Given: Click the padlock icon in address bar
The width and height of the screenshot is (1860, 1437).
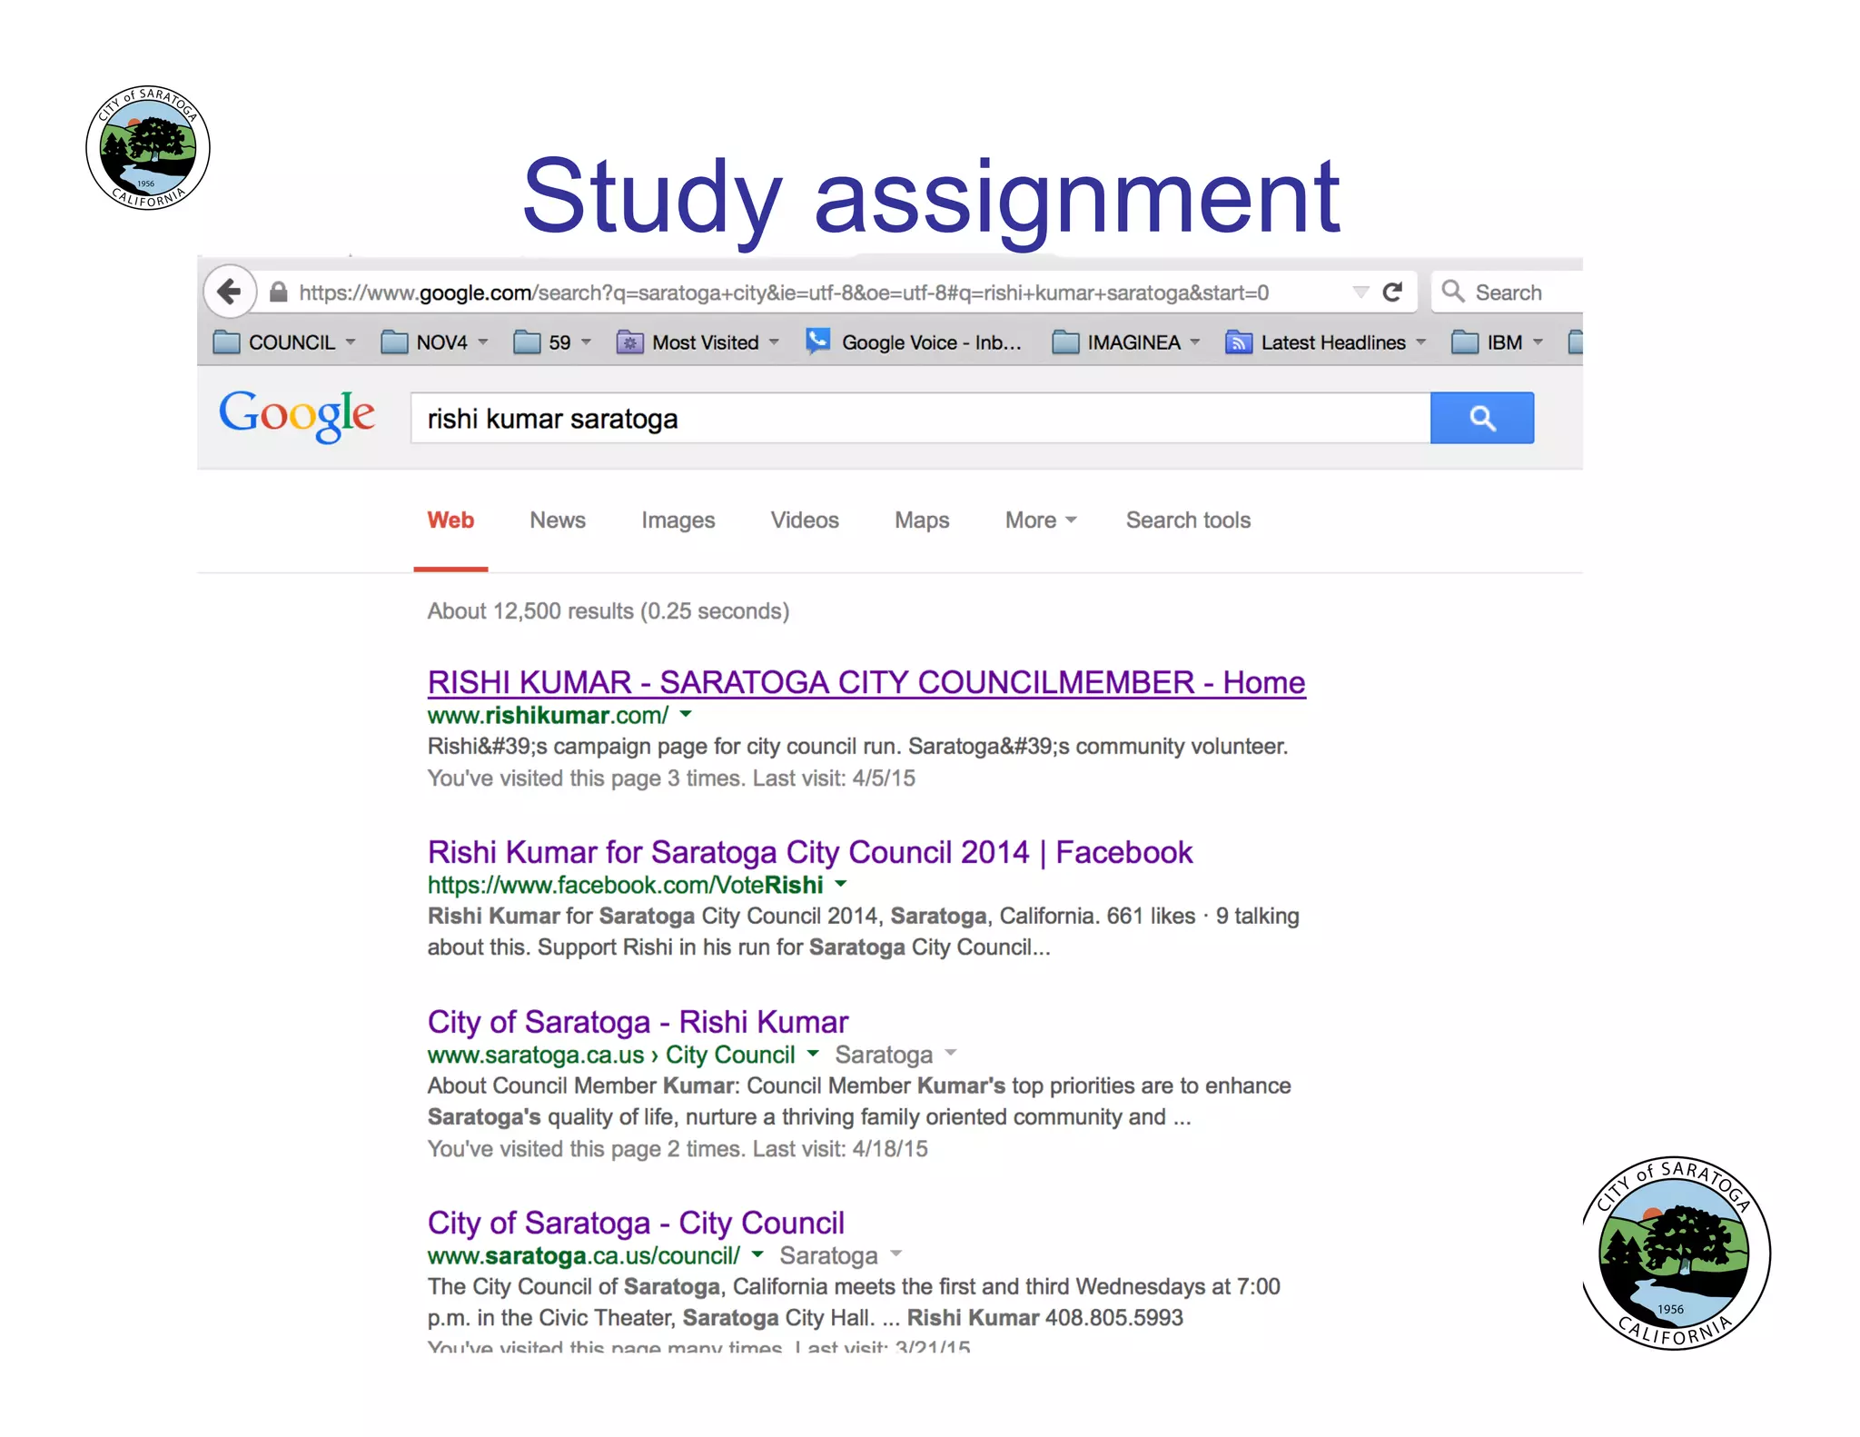Looking at the screenshot, I should 279,292.
